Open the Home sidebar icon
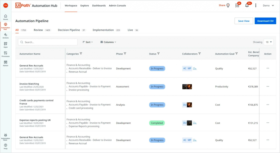This screenshot has width=280, height=153. [5, 17]
